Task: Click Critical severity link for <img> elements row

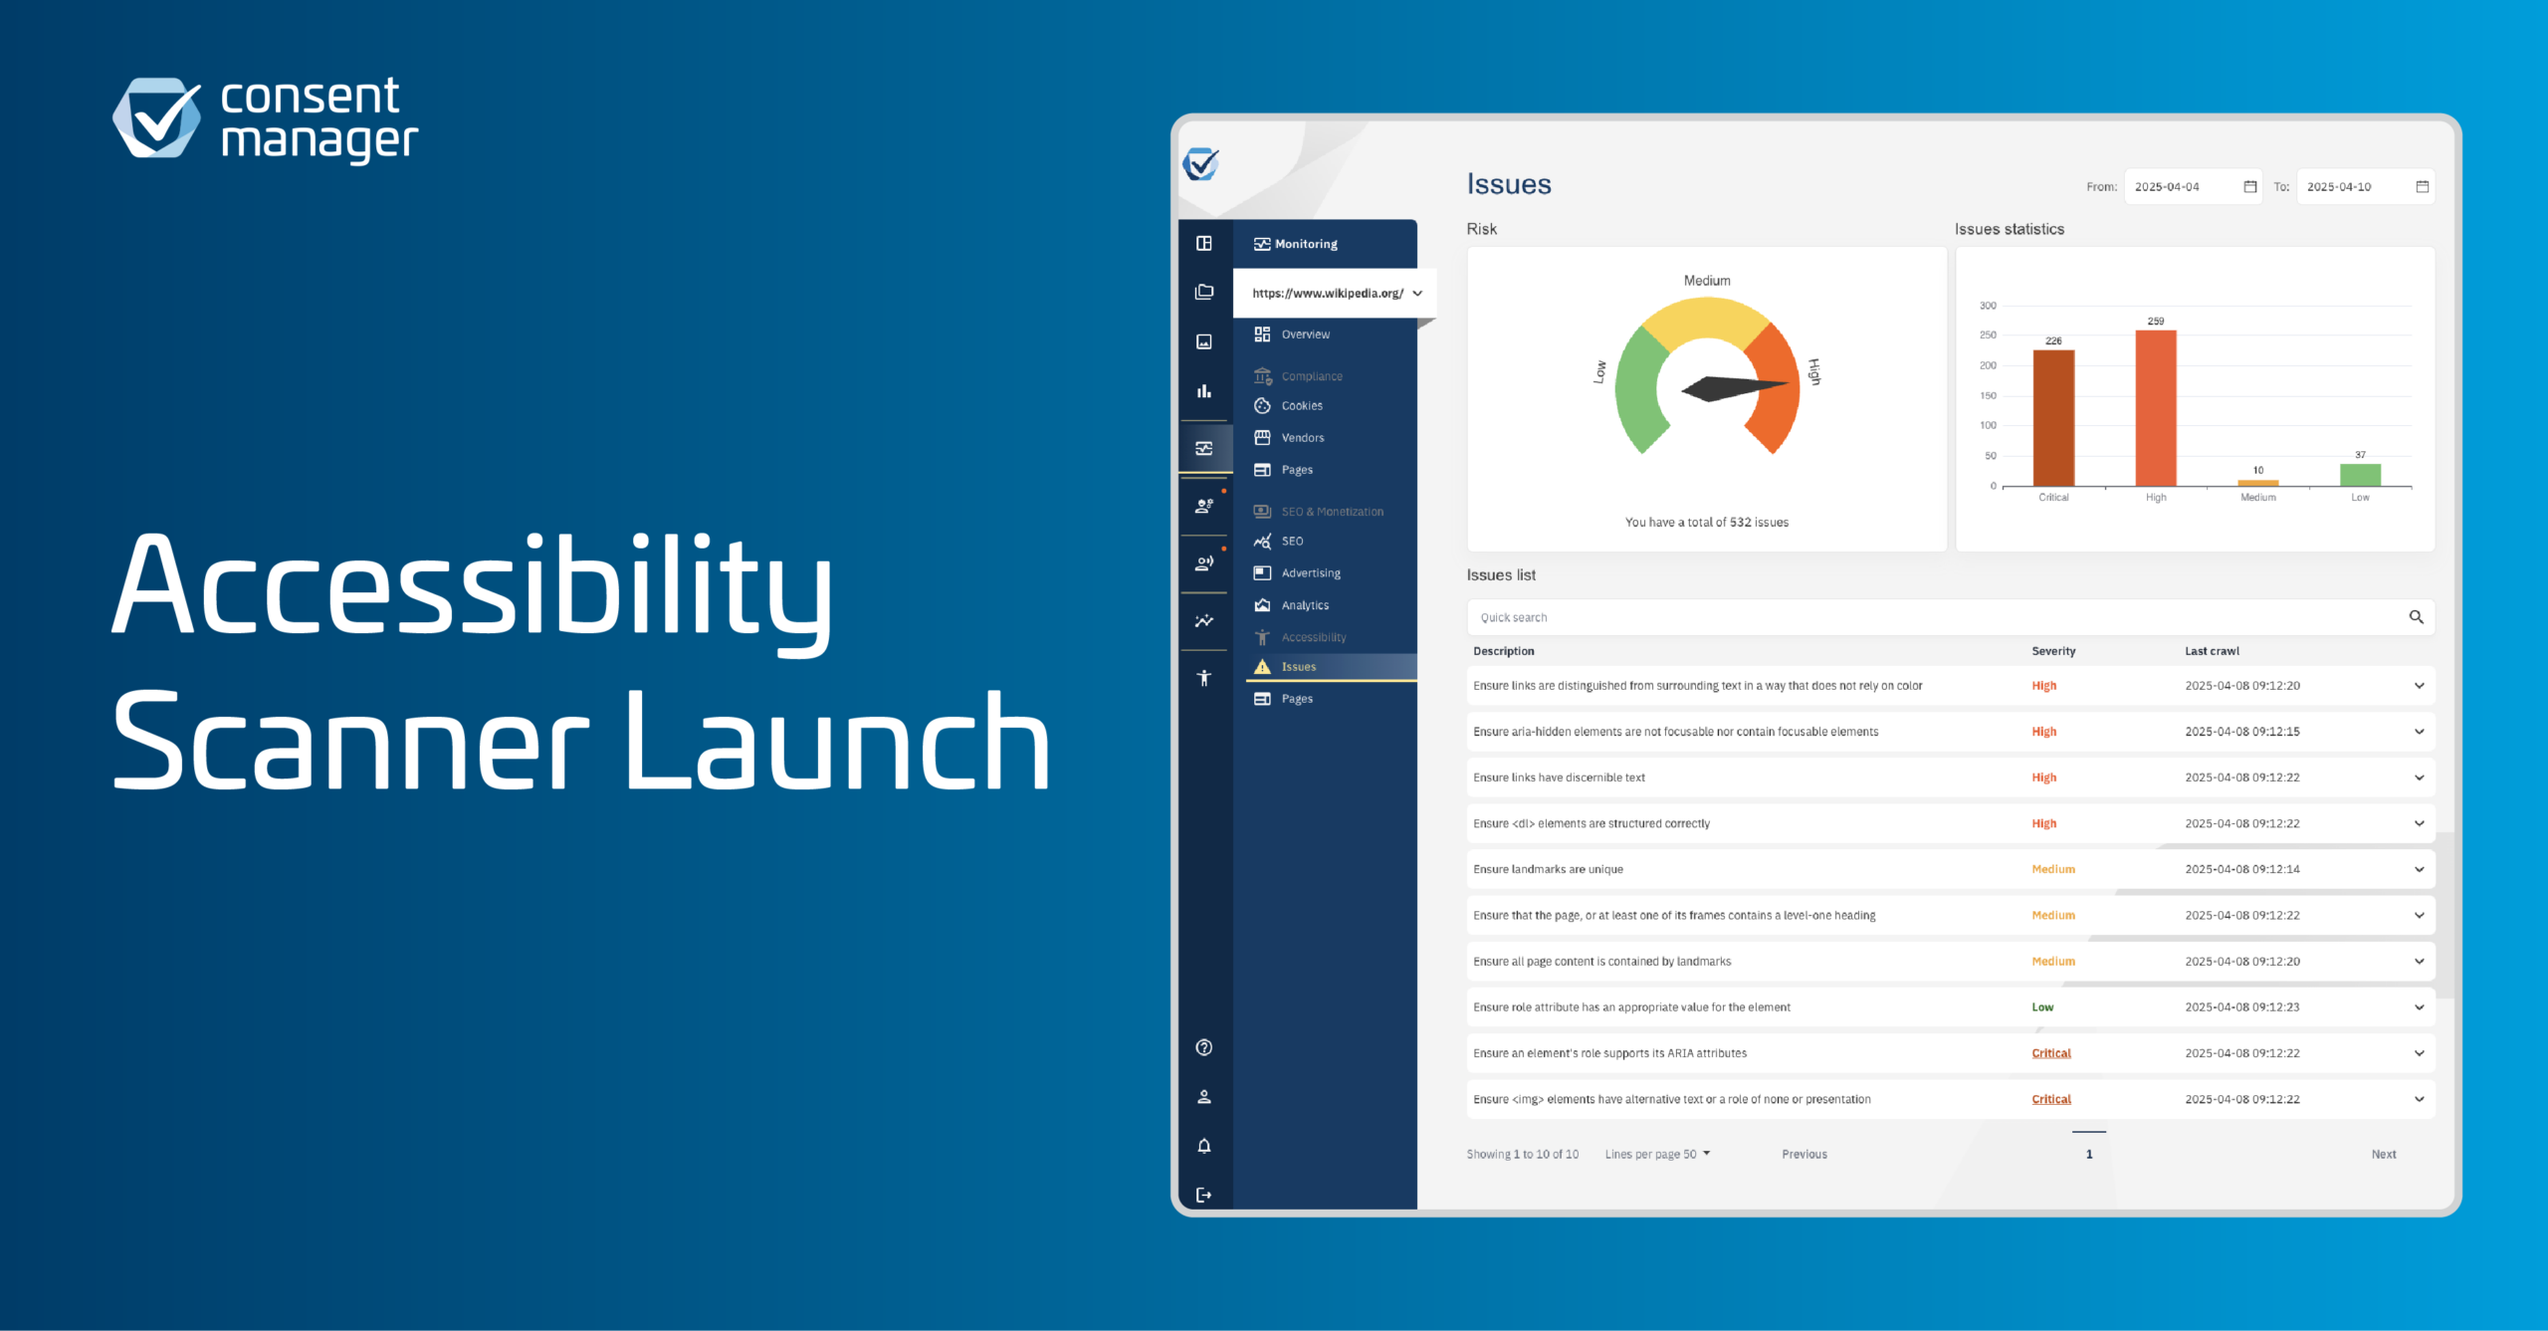Action: 2051,1099
